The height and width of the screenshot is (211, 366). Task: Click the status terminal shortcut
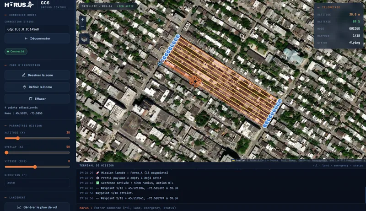[358, 166]
